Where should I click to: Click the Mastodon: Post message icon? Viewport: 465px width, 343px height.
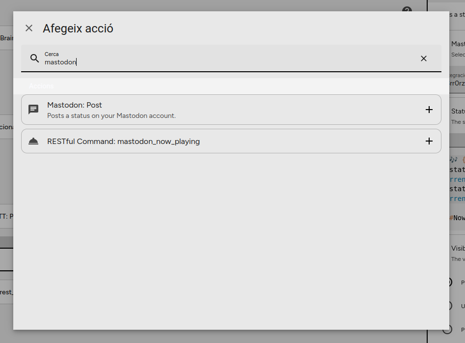(x=33, y=110)
